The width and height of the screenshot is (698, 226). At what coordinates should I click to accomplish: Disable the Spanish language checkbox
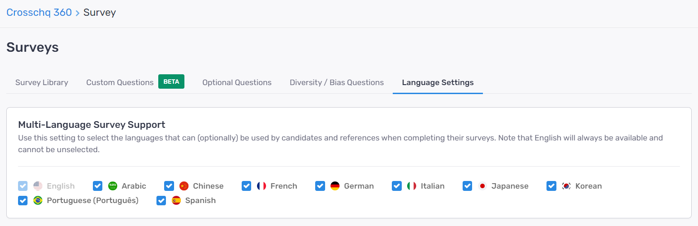coord(161,200)
